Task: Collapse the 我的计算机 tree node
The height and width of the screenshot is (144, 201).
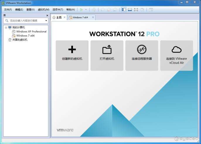Action: click(6, 28)
